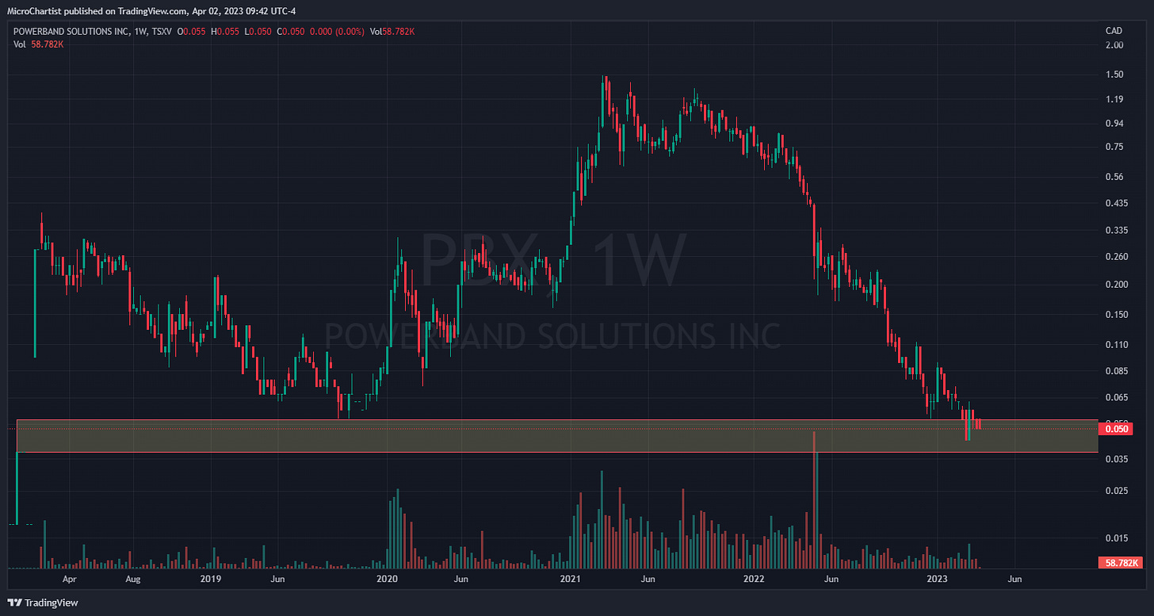Click the Apr label on time axis

pyautogui.click(x=70, y=580)
